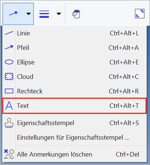This screenshot has width=150, height=165.
Task: Select Pfeil from the menu
Action: (x=75, y=47)
